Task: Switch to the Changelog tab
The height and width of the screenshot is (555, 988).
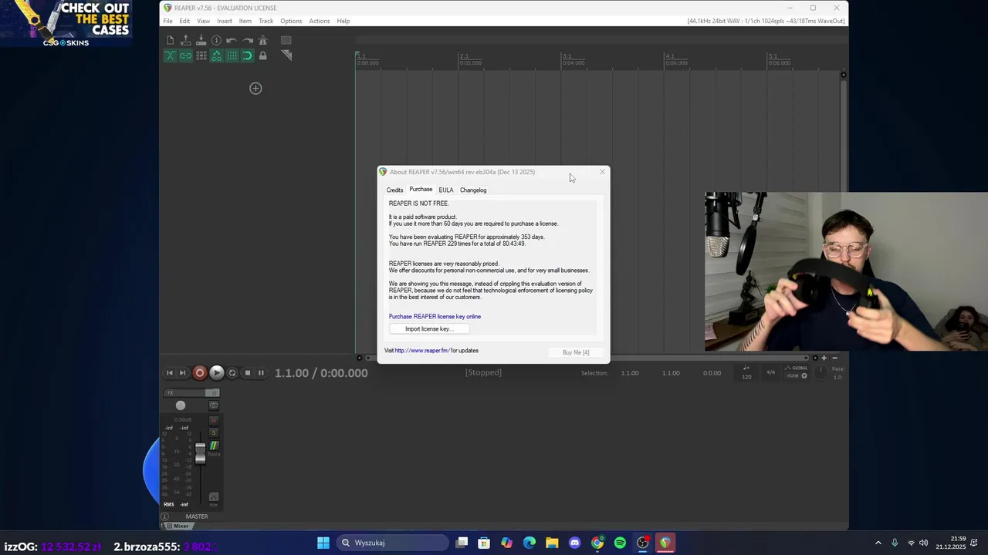Action: [x=473, y=190]
